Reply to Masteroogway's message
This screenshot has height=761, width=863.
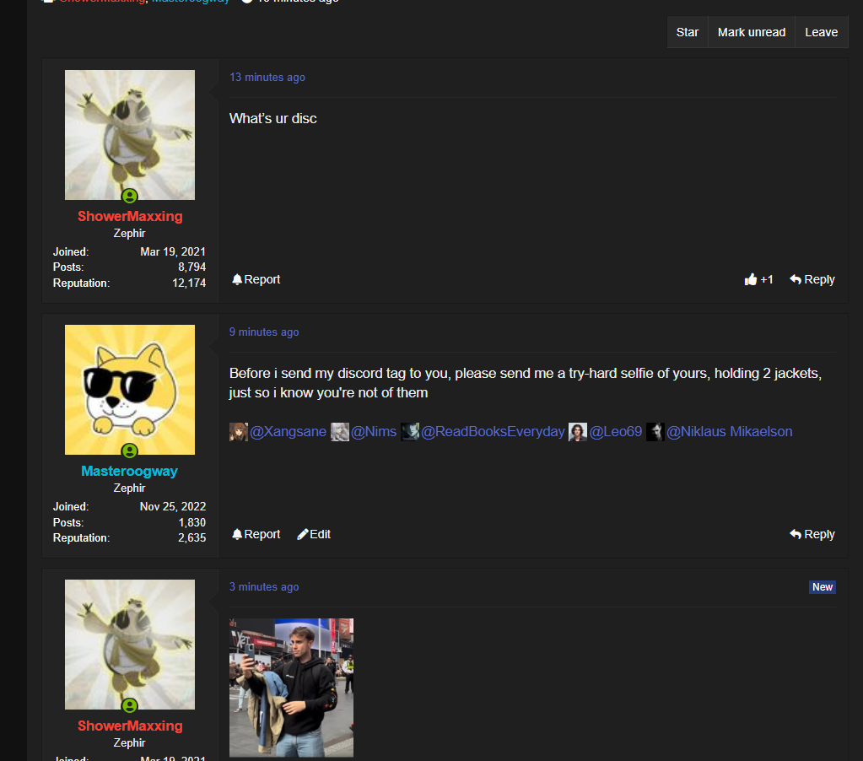coord(812,534)
